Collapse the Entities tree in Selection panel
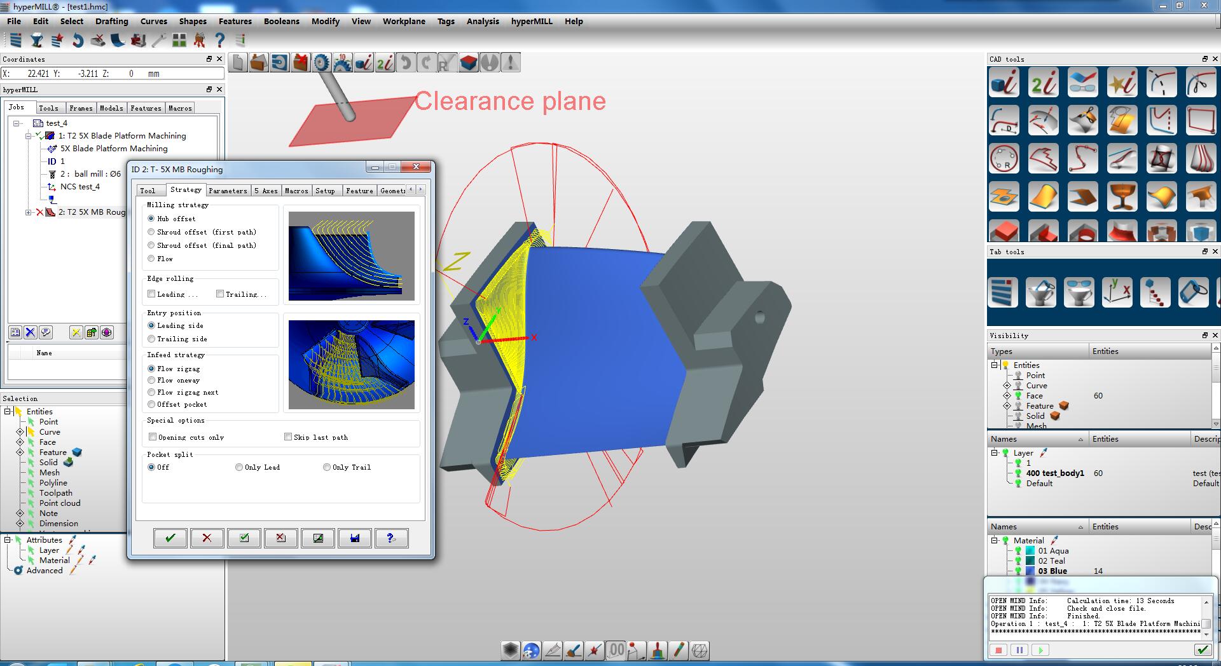 pyautogui.click(x=8, y=411)
